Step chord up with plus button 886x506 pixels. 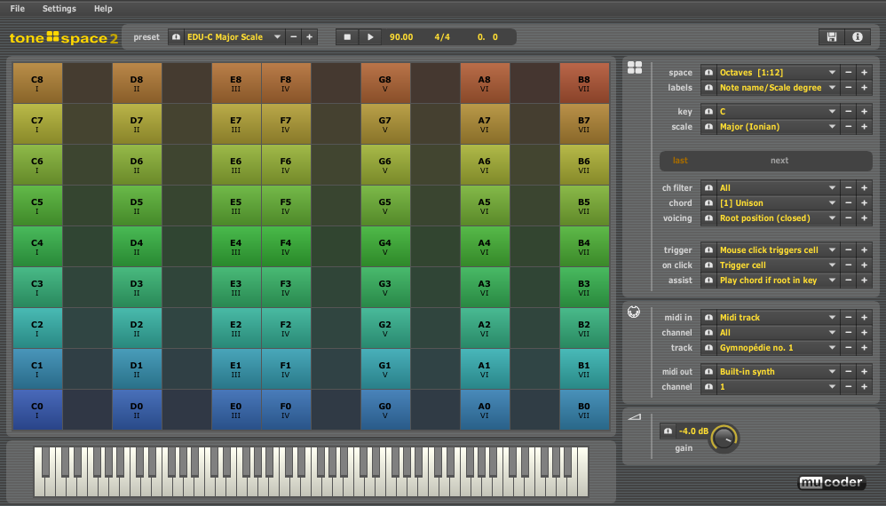864,202
